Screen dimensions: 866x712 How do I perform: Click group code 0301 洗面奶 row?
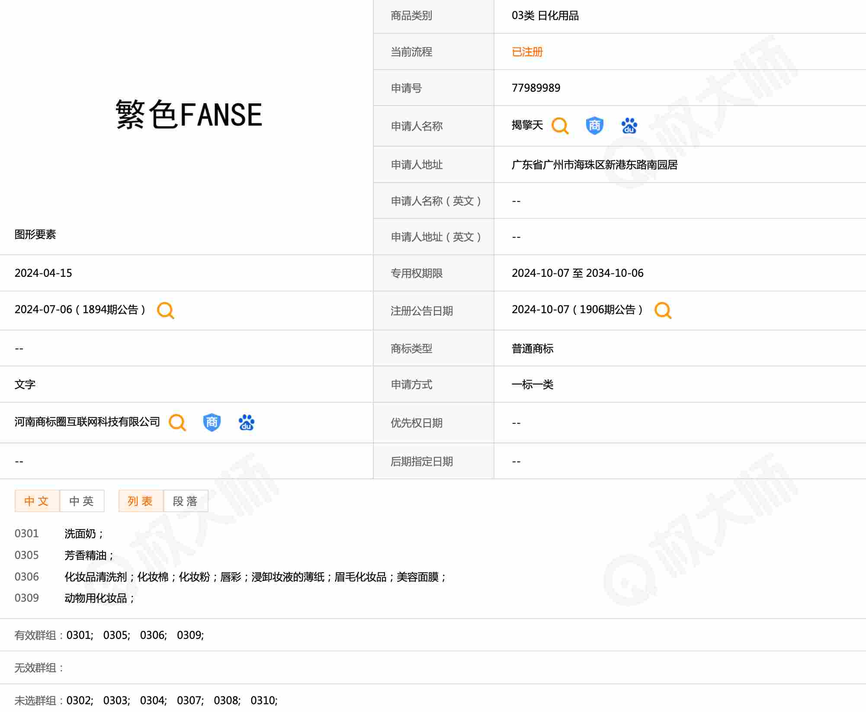pos(27,533)
